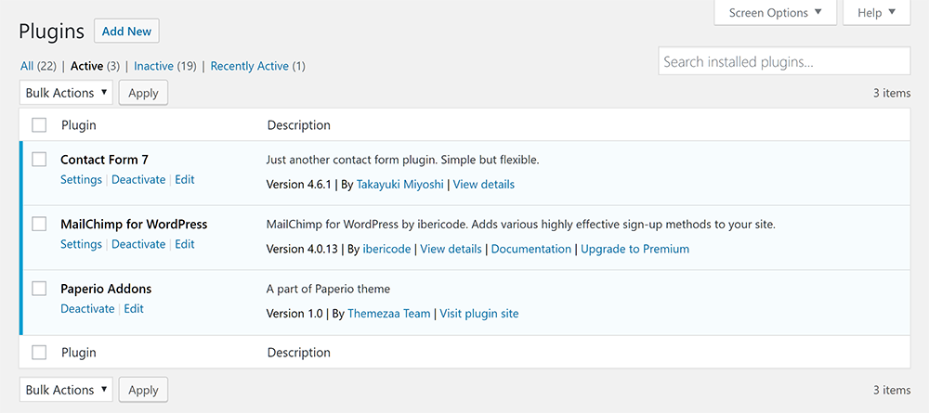The image size is (929, 413).
Task: Check the Contact Form 7 checkbox
Action: [x=39, y=159]
